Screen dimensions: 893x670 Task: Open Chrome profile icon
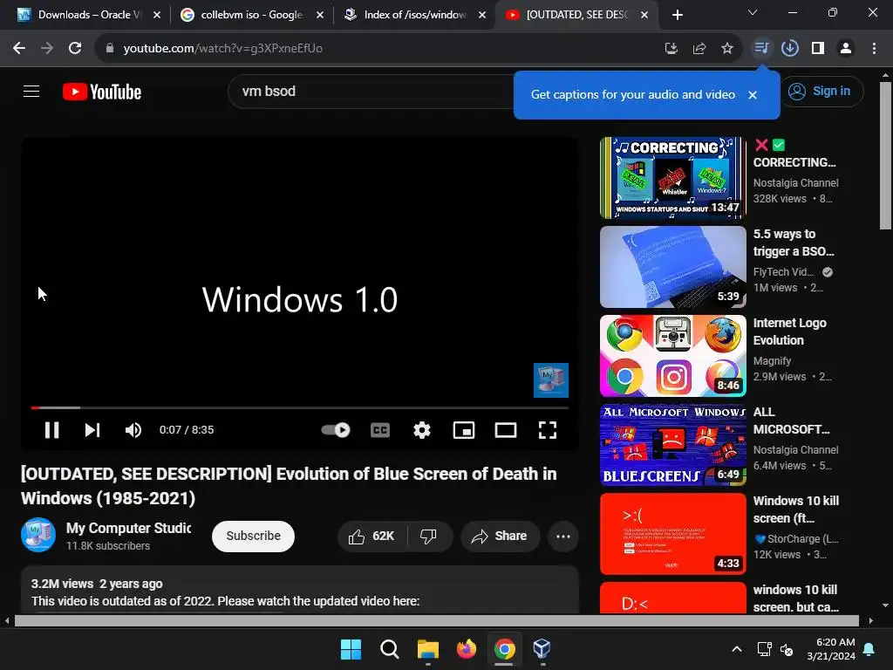click(x=846, y=49)
